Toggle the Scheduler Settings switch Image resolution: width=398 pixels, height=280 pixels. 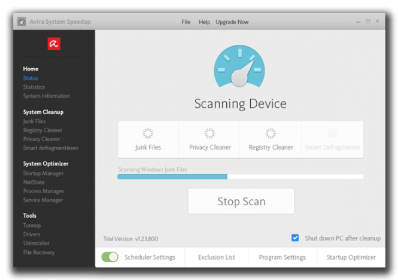[110, 257]
